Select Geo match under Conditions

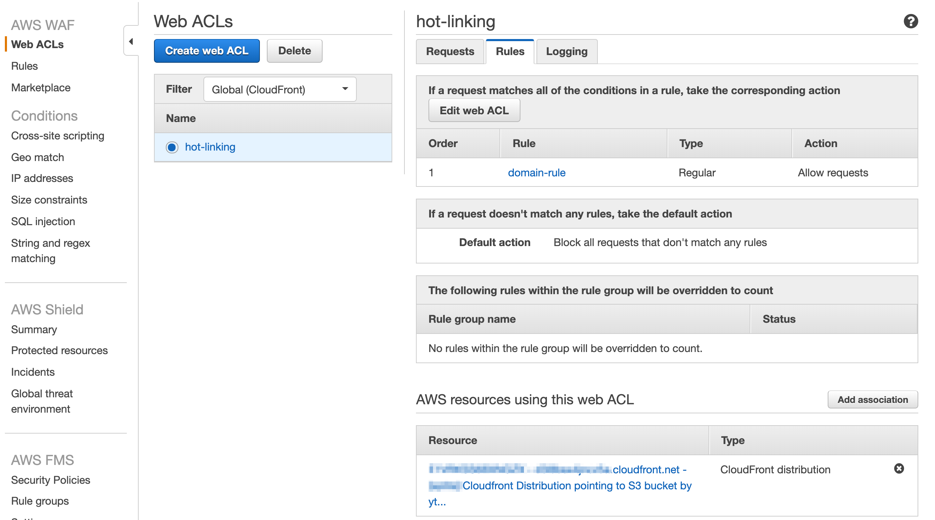tap(37, 157)
